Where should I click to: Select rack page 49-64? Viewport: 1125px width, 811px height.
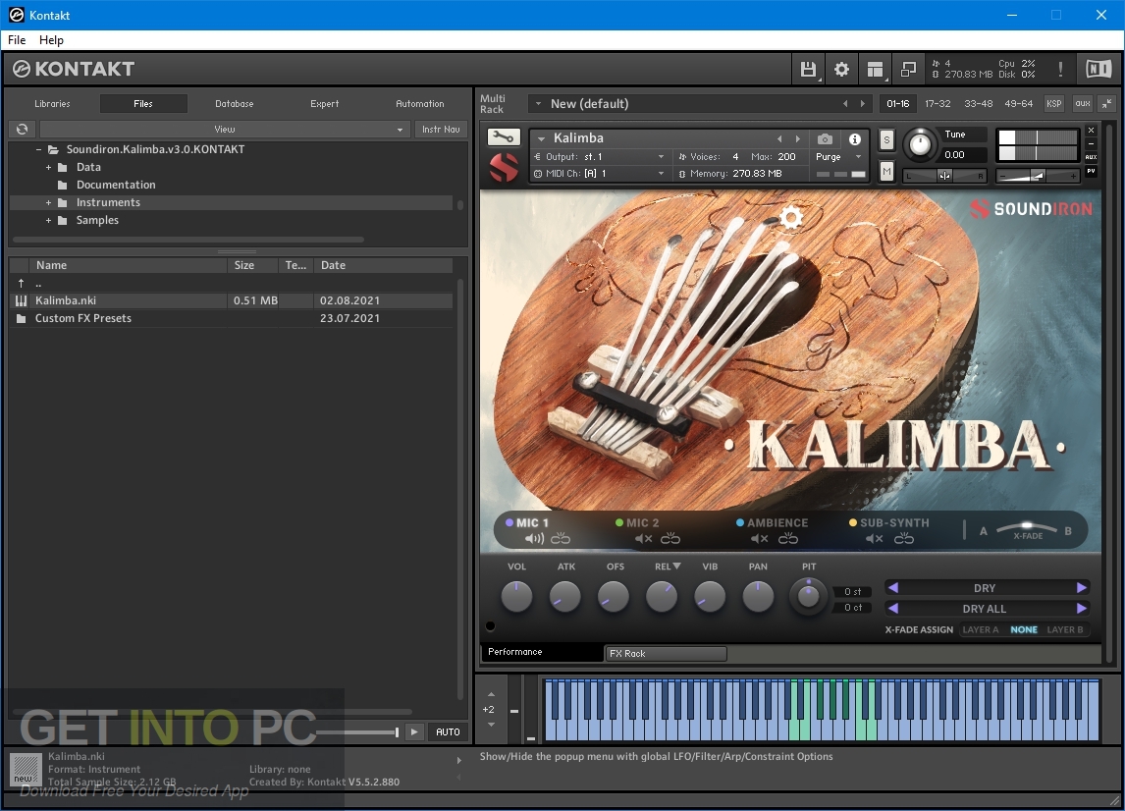click(x=1018, y=104)
